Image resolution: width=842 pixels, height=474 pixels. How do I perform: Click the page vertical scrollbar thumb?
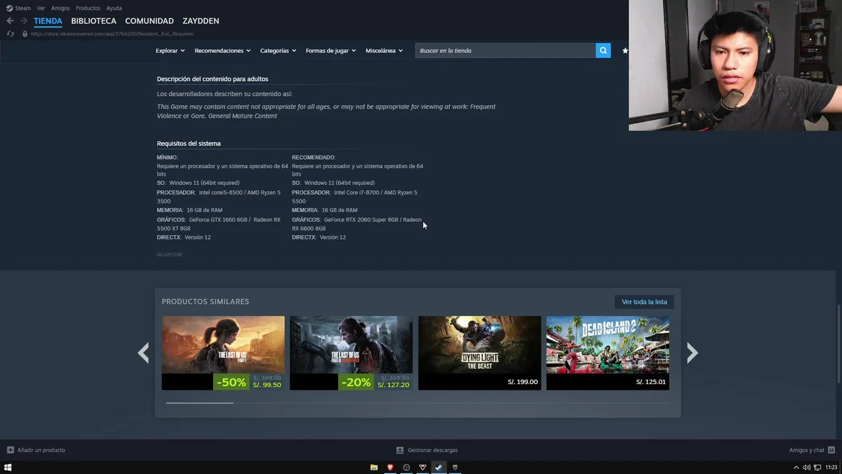pyautogui.click(x=839, y=344)
